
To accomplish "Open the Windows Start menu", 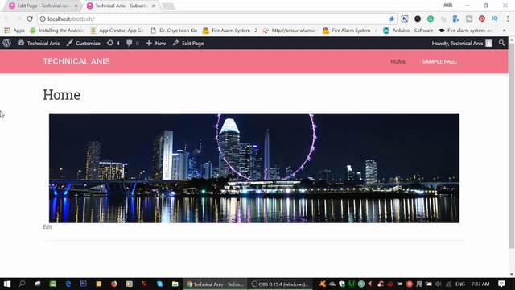I will (7, 284).
